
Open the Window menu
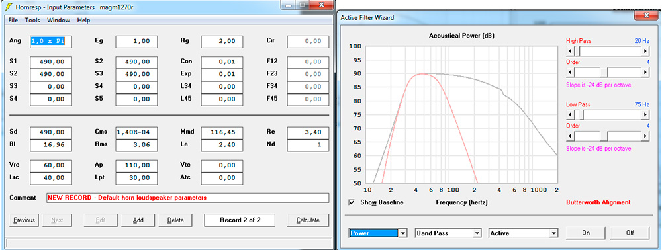[x=59, y=21]
